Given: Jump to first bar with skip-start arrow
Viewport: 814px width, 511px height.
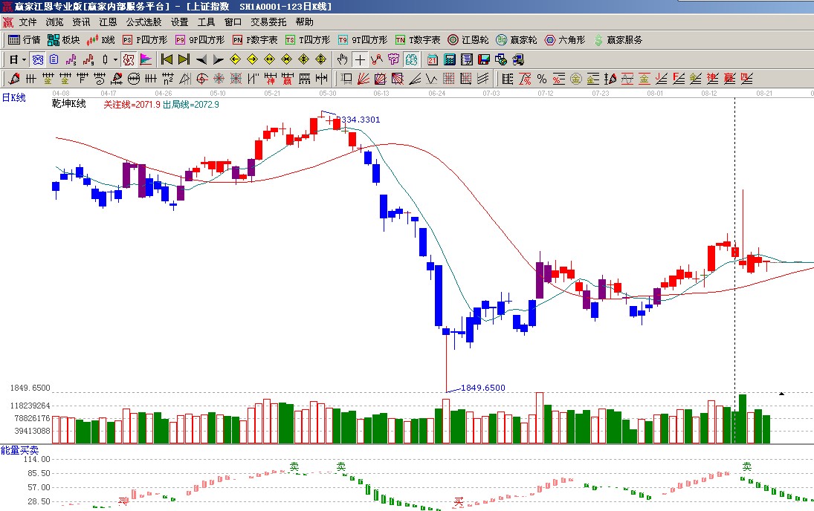Looking at the screenshot, I should 167,59.
